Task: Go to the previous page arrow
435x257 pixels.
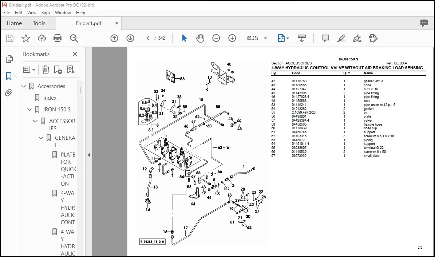Action: 114,38
